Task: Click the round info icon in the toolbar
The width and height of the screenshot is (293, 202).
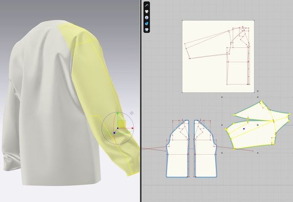Action: pyautogui.click(x=147, y=17)
